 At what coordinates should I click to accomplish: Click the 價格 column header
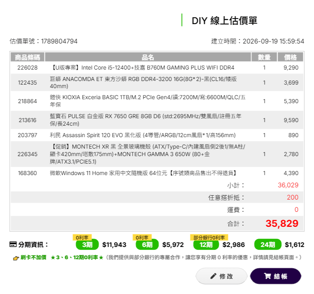pos(290,57)
